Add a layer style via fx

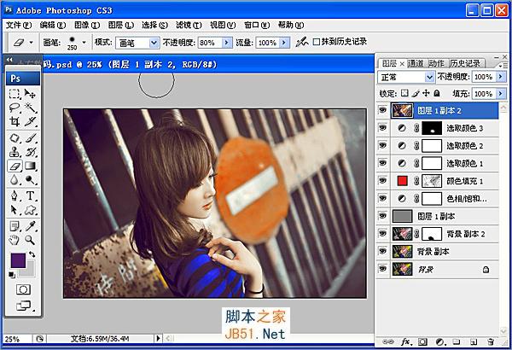405,341
